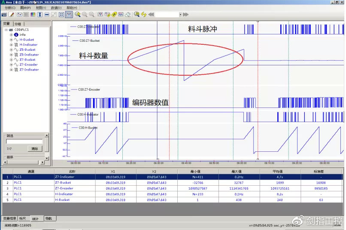Select the Z7-Bucket row in the statistics table
The height and width of the screenshot is (230, 346).
click(172, 183)
